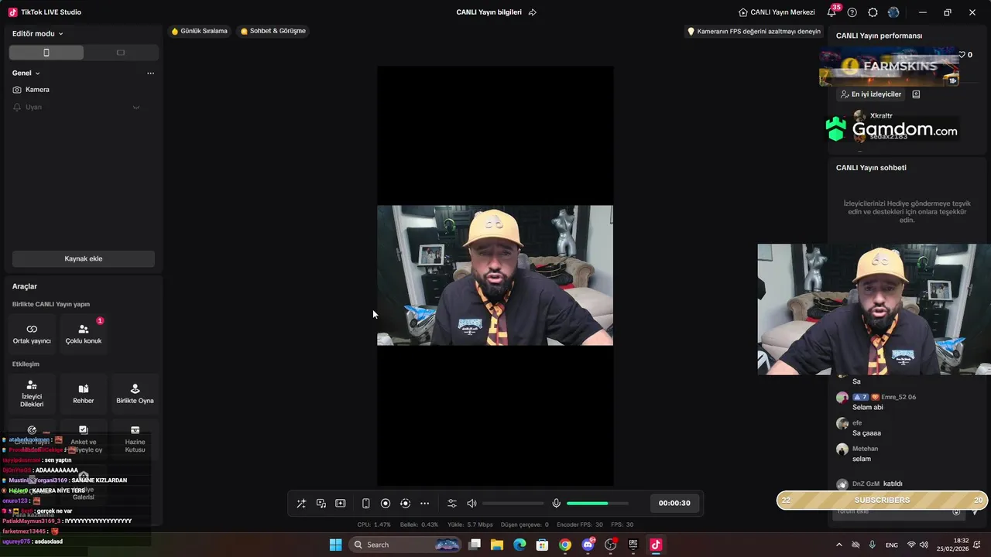Select the Günlük Sıralama tab

[200, 31]
